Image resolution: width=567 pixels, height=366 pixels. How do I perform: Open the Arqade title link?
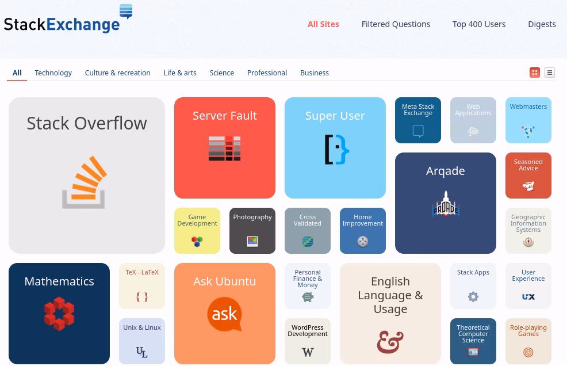pyautogui.click(x=446, y=170)
